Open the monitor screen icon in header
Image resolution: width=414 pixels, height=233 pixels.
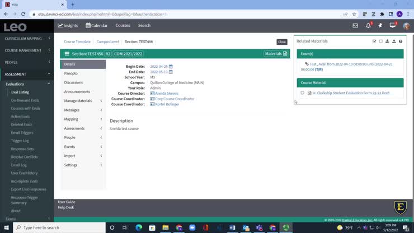(x=393, y=25)
